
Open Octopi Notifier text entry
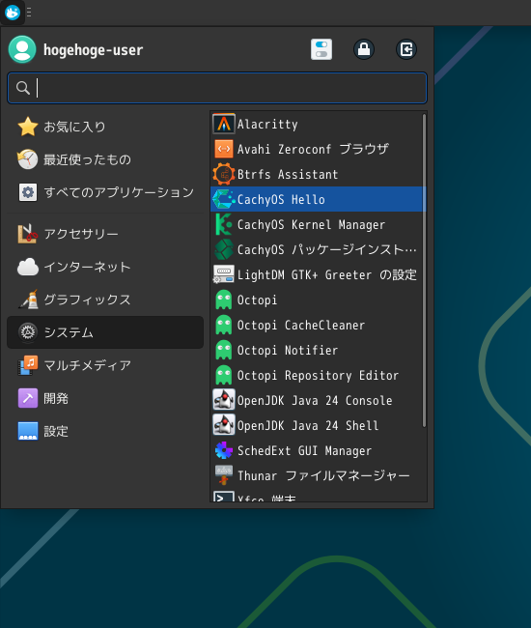288,351
